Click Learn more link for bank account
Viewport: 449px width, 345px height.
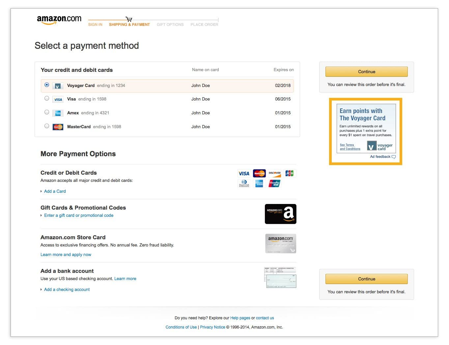coord(125,279)
